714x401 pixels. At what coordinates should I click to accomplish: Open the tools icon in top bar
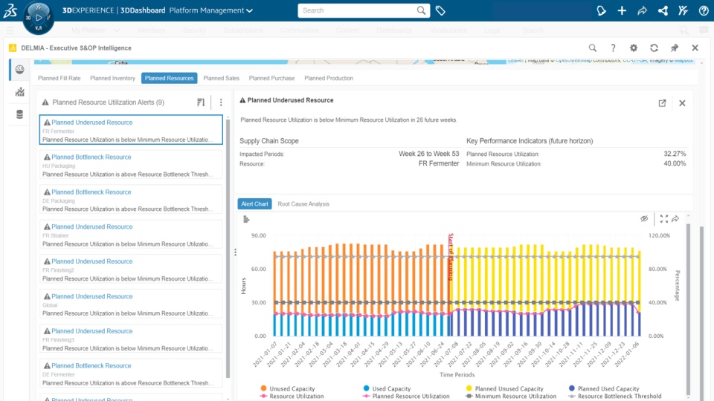(683, 10)
